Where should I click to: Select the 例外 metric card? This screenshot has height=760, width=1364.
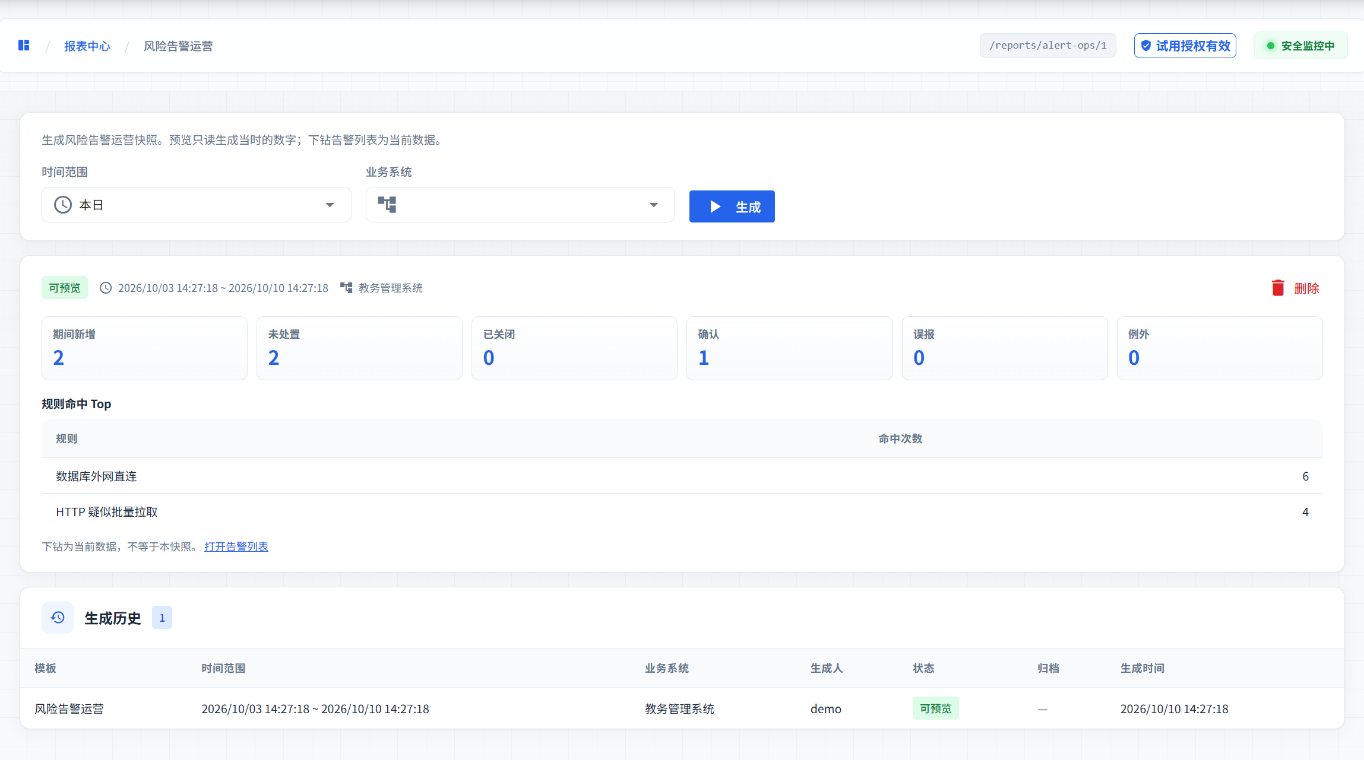tap(1220, 348)
